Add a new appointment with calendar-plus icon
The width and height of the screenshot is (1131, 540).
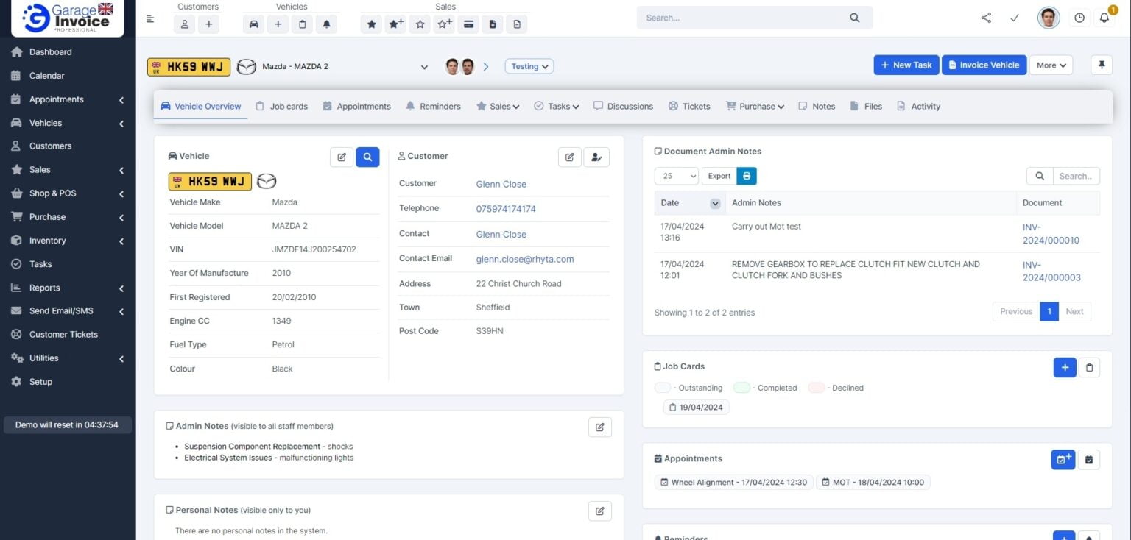1063,459
